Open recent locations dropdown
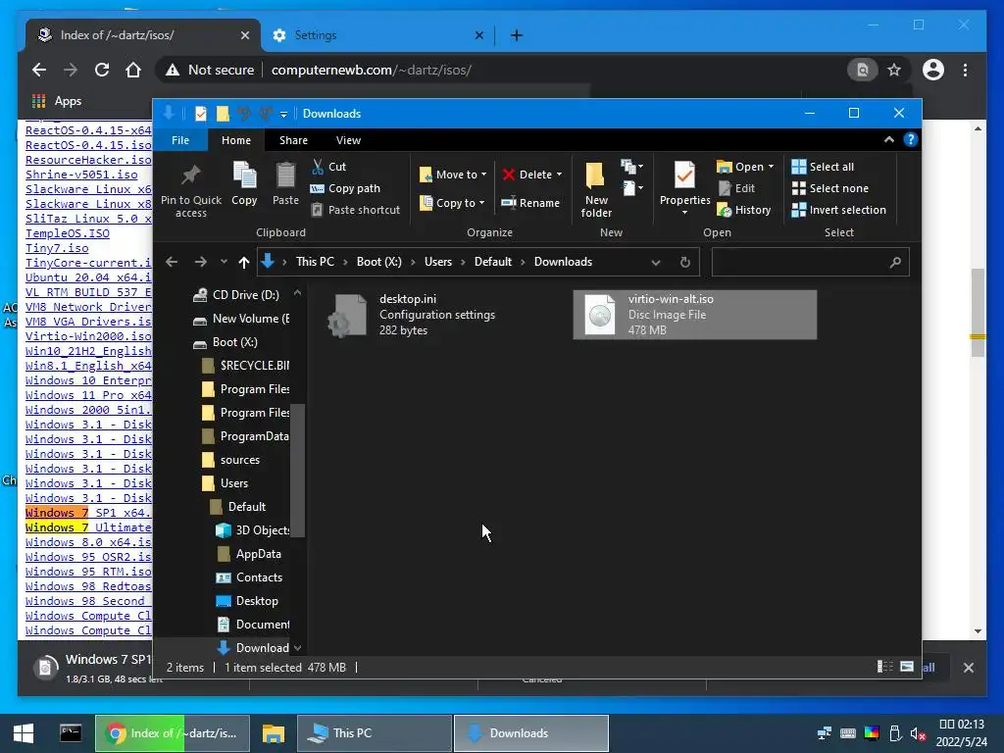Image resolution: width=1004 pixels, height=753 pixels. [224, 262]
